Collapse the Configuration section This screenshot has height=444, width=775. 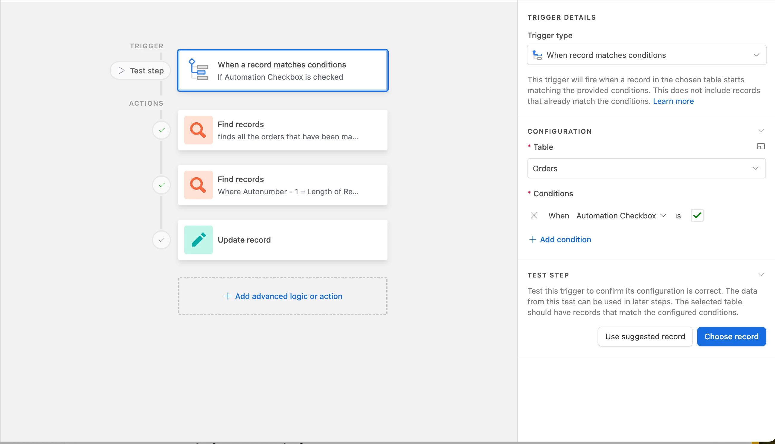pos(761,131)
